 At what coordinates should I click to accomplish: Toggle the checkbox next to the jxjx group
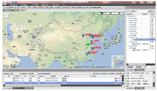coord(131,25)
